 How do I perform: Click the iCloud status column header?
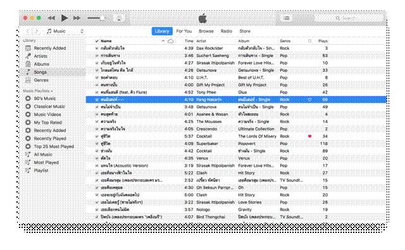coord(170,41)
